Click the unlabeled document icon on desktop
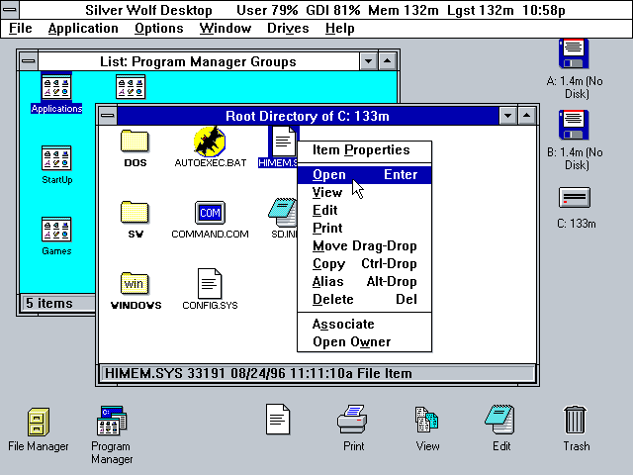 click(278, 420)
